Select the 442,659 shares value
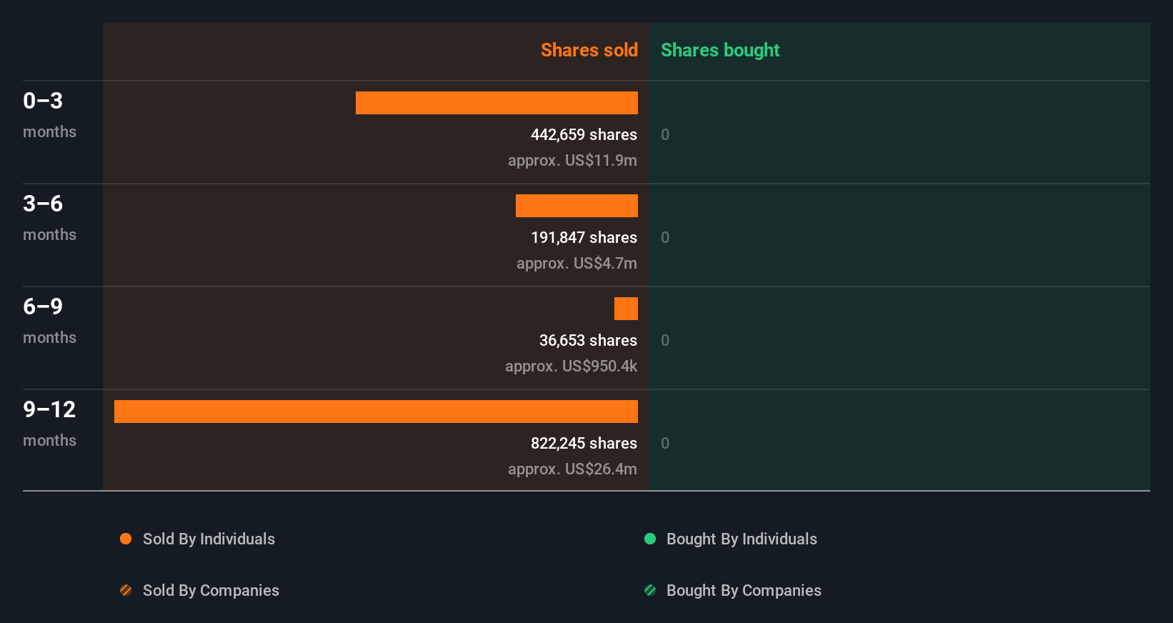The width and height of the screenshot is (1173, 623). click(x=584, y=134)
